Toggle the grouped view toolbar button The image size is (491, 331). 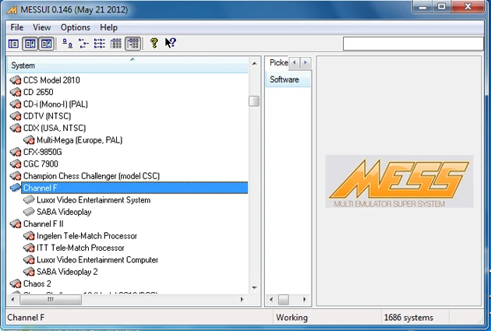pyautogui.click(x=132, y=44)
